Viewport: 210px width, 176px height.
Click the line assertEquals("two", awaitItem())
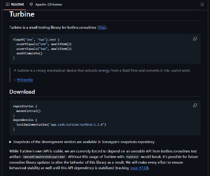click(x=44, y=49)
